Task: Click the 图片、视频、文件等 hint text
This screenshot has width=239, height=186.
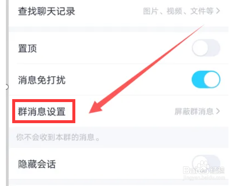Action: pyautogui.click(x=178, y=11)
